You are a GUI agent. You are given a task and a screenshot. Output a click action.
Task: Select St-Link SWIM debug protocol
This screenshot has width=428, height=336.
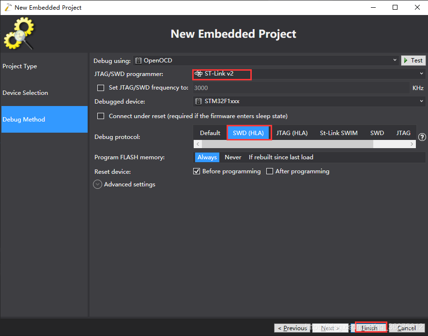[338, 133]
